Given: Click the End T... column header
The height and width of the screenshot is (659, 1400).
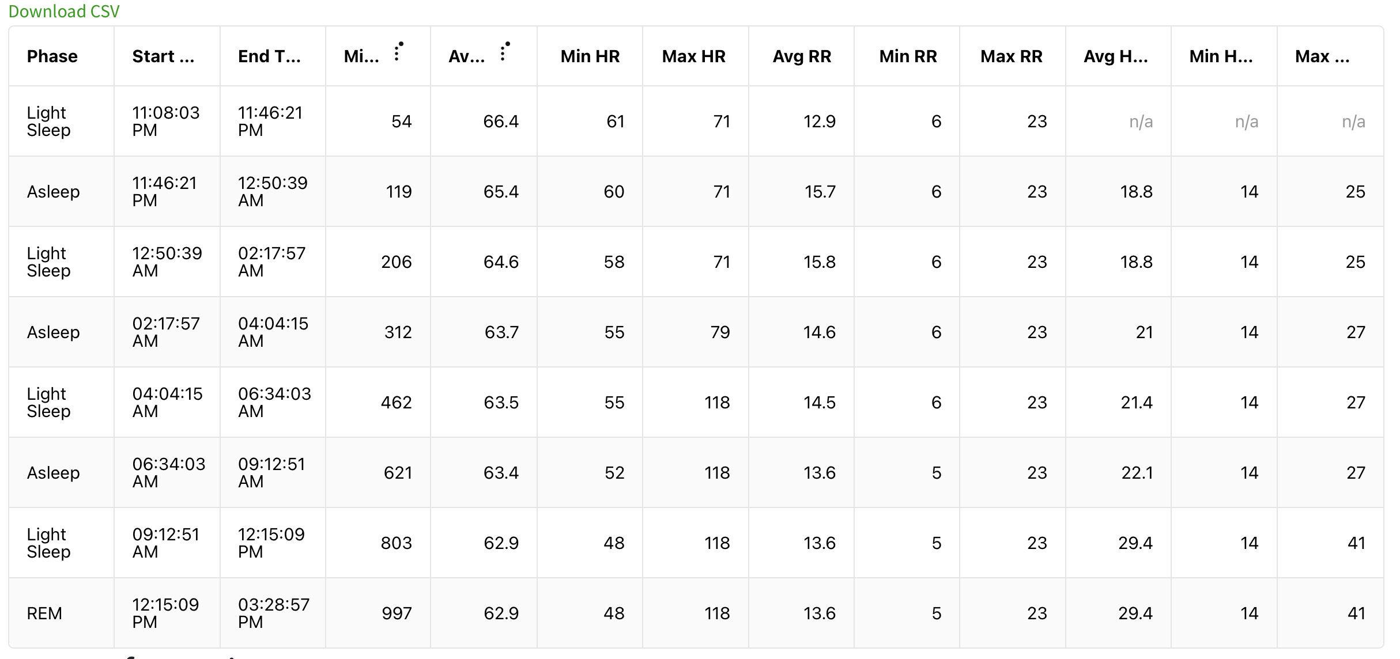Looking at the screenshot, I should [x=269, y=56].
